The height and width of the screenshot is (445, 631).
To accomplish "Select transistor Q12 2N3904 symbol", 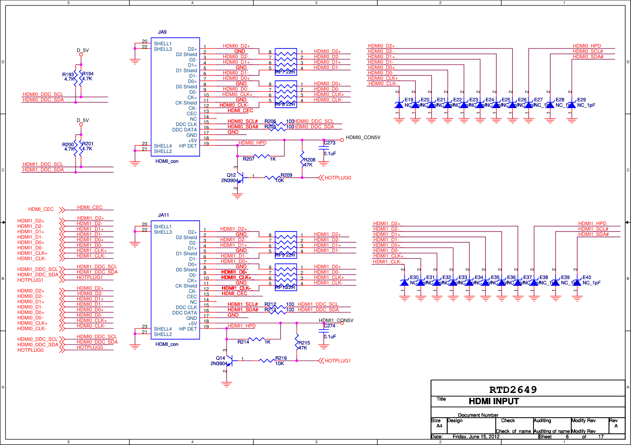I will [x=240, y=178].
